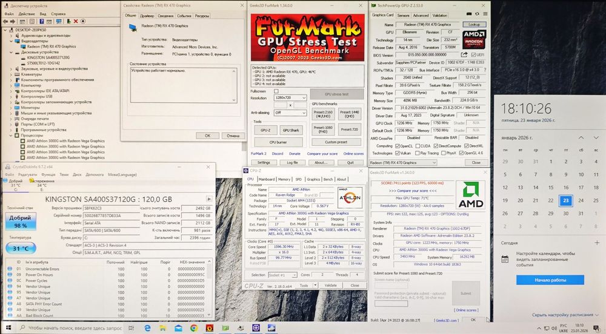This screenshot has height=334, width=606.
Task: Click the Athlon logo in CPU-Z
Action: [350, 197]
